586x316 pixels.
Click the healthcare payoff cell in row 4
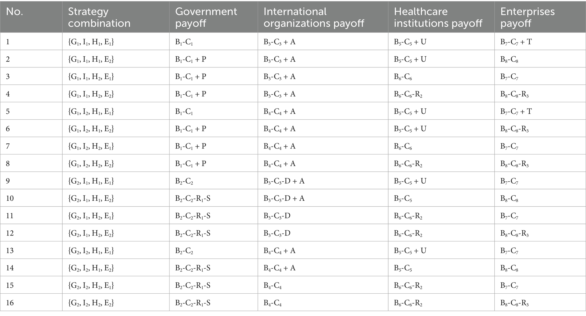tap(408, 94)
